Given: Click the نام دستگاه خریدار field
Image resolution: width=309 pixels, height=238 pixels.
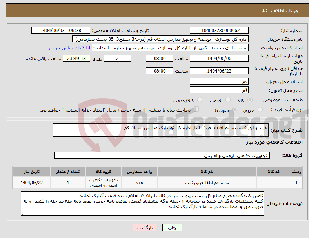Looking at the screenshot, I should [x=160, y=39].
